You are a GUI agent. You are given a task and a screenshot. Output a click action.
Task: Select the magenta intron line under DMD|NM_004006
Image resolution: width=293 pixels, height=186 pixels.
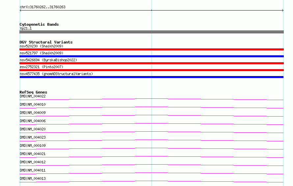pyautogui.click(x=151, y=123)
